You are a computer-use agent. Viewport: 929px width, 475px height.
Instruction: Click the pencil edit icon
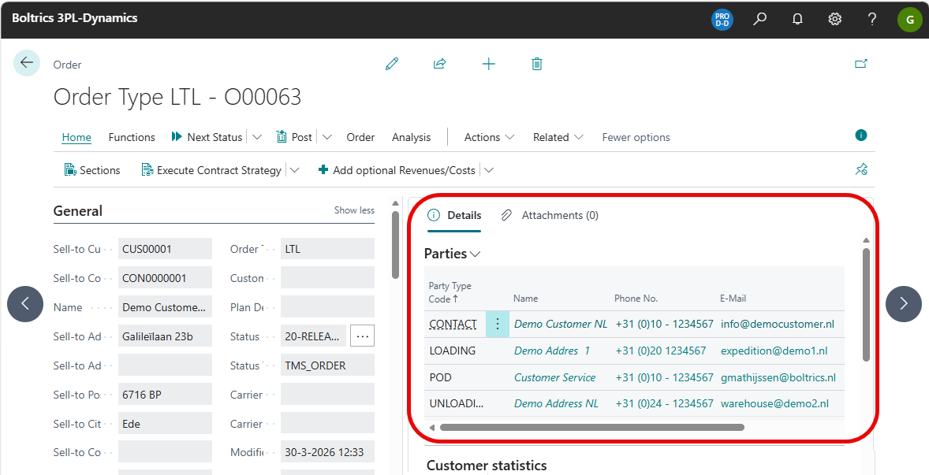click(392, 64)
